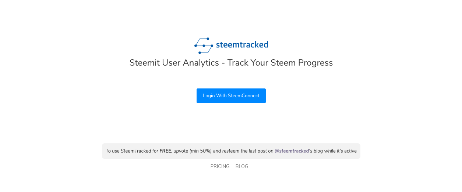Click the word 'Analytics' in the heading

pyautogui.click(x=201, y=63)
